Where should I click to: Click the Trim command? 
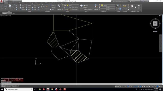(x=34, y=5)
